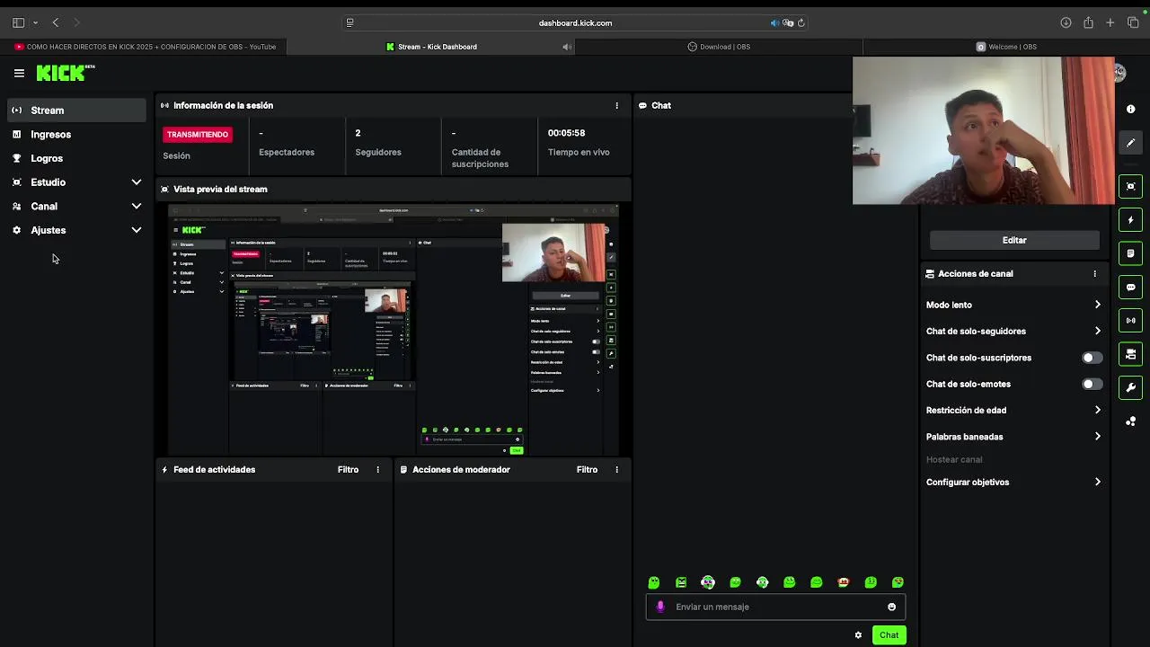Switch to the Welcome | OBS tab
1150x647 pixels.
tap(1006, 47)
